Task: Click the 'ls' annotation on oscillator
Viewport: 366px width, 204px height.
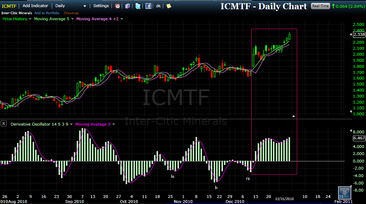Action: coord(173,176)
